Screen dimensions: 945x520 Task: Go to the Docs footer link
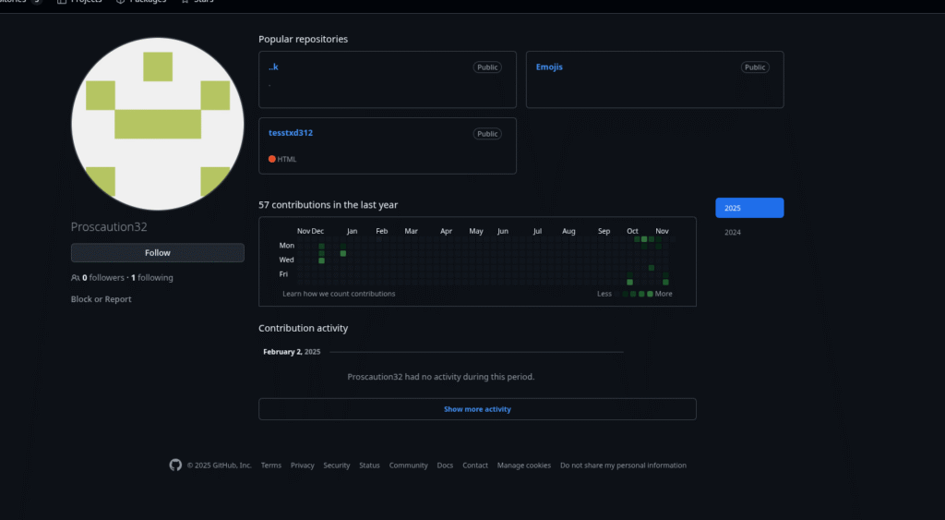[445, 466]
